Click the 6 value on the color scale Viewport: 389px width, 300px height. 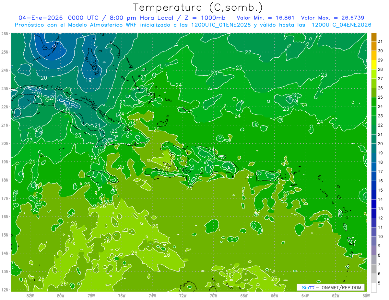(379, 274)
